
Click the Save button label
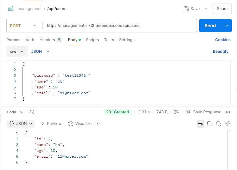195,9
